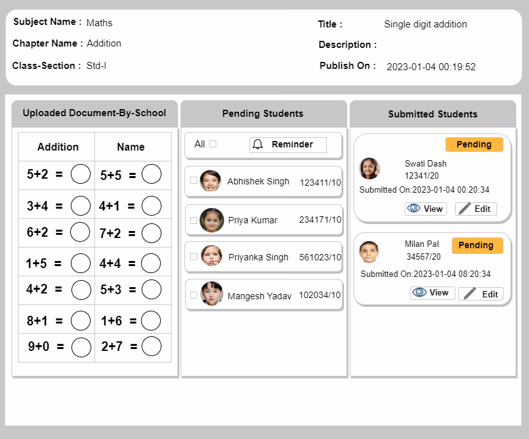Click the subject value Maths
The image size is (529, 439).
(100, 22)
